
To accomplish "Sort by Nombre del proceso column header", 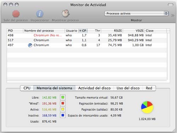I will [44, 31].
